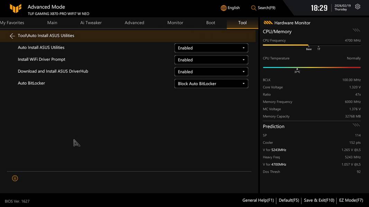Click the globe language icon

click(x=224, y=8)
